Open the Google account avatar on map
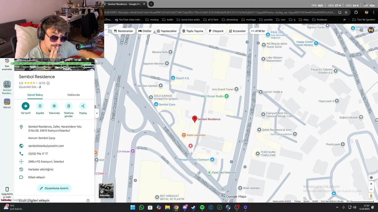This screenshot has height=212, width=378. 371,30
